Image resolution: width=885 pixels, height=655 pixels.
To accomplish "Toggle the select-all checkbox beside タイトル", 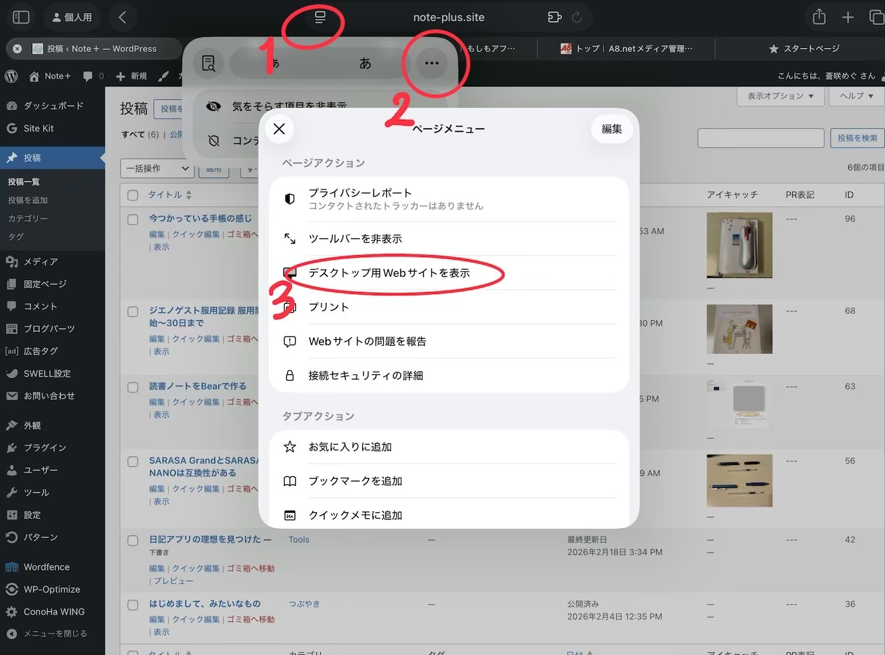I will click(x=133, y=195).
